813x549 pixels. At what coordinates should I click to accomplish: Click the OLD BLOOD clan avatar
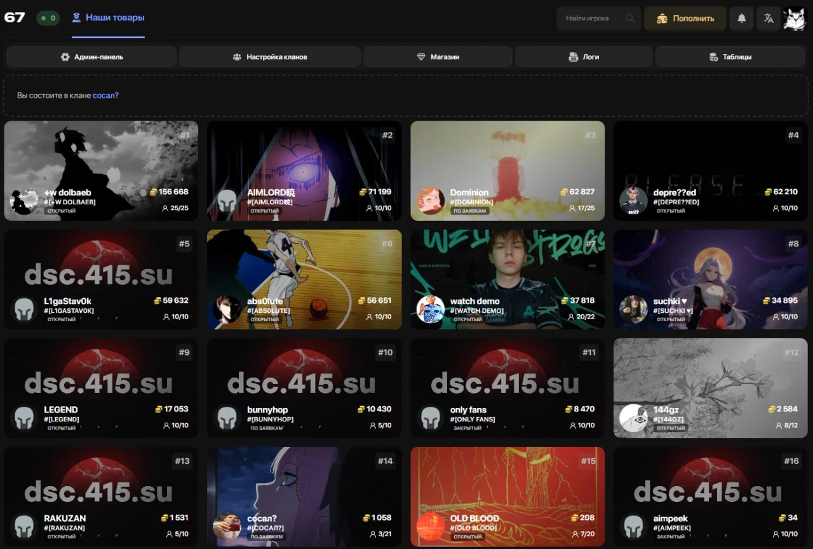point(431,527)
